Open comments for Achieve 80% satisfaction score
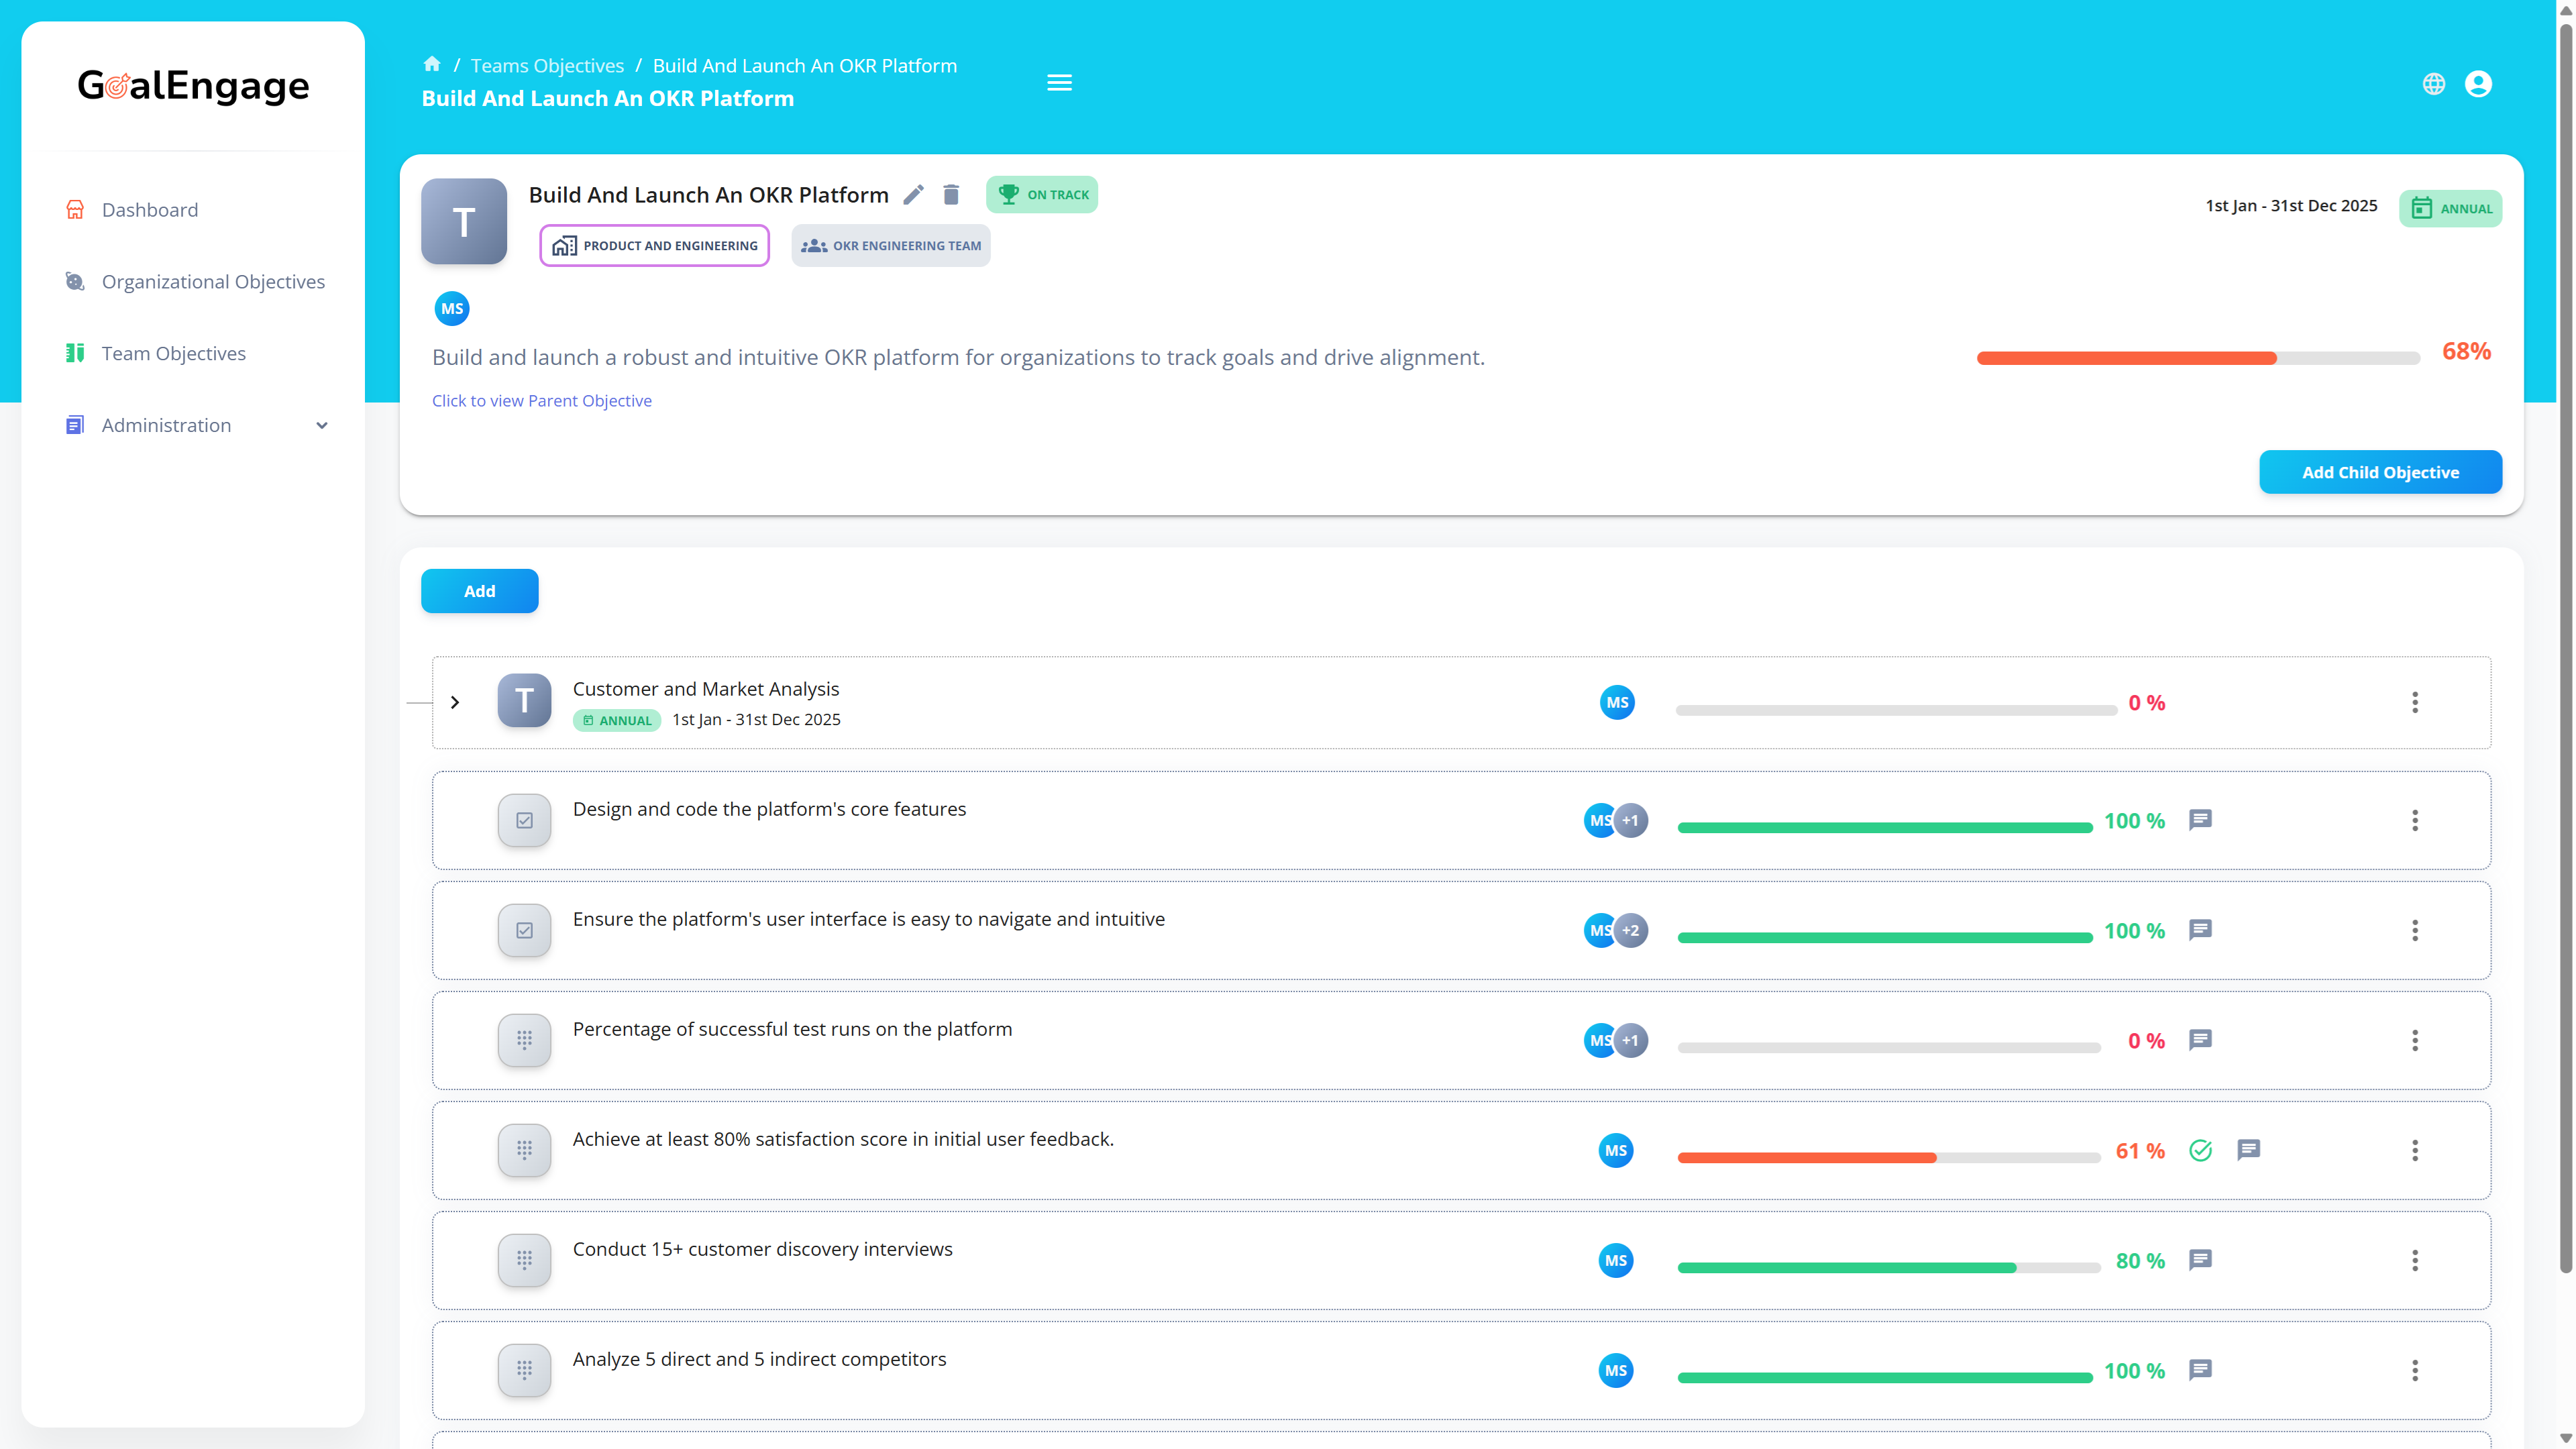 click(x=2249, y=1150)
